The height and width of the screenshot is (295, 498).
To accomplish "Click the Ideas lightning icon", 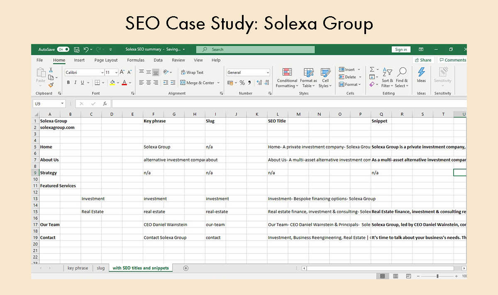I will tap(421, 72).
